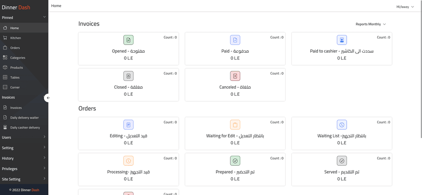Click the Daily delivery waiter icon
422x195 pixels.
[x=5, y=117]
